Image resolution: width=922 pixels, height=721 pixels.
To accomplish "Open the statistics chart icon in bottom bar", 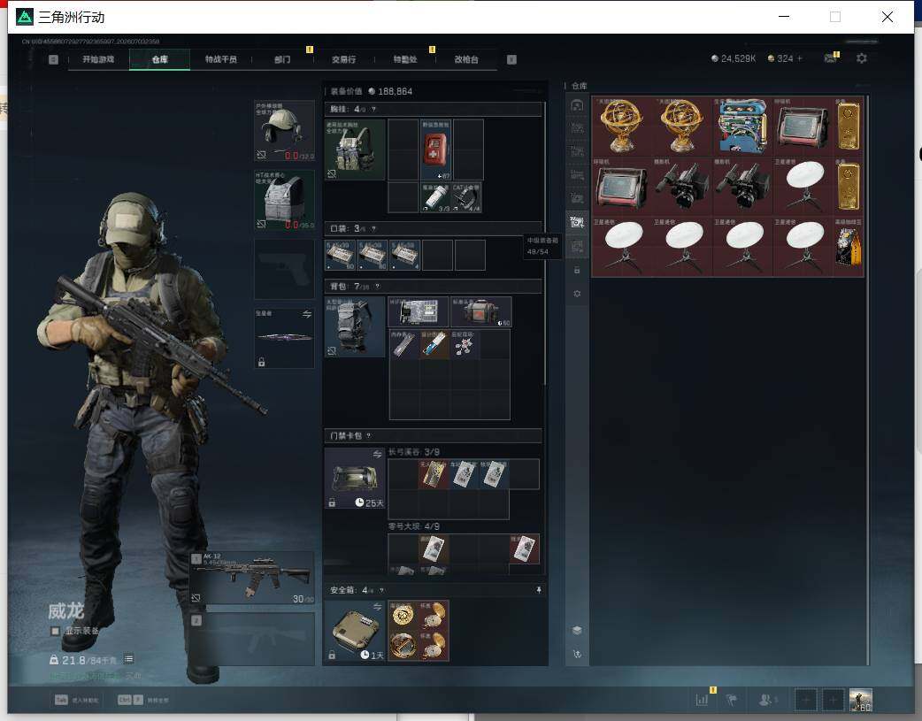I will coord(702,700).
